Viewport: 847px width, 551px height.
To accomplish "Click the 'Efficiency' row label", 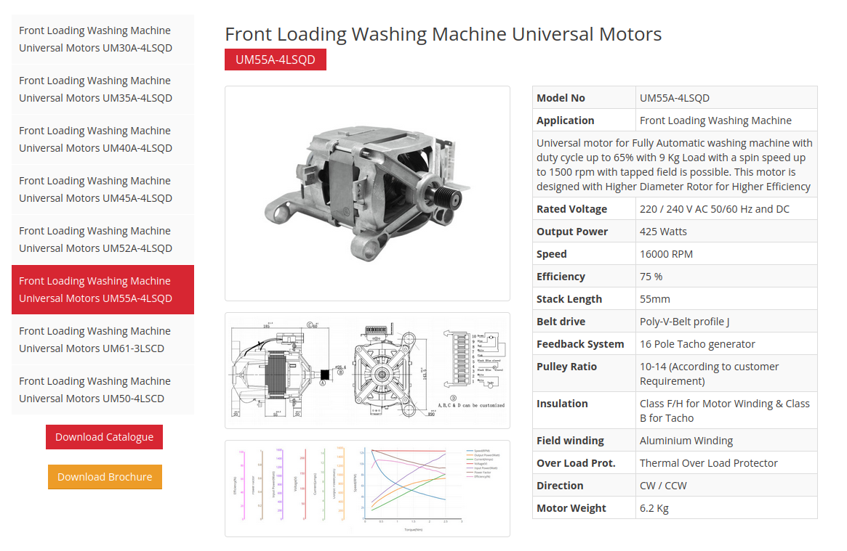I will coord(561,277).
